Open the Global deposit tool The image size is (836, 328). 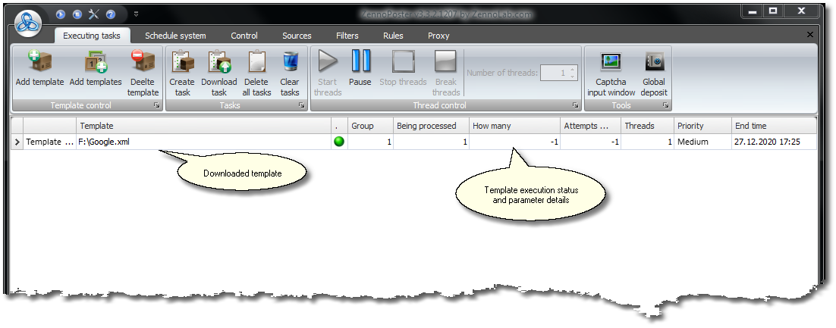654,62
